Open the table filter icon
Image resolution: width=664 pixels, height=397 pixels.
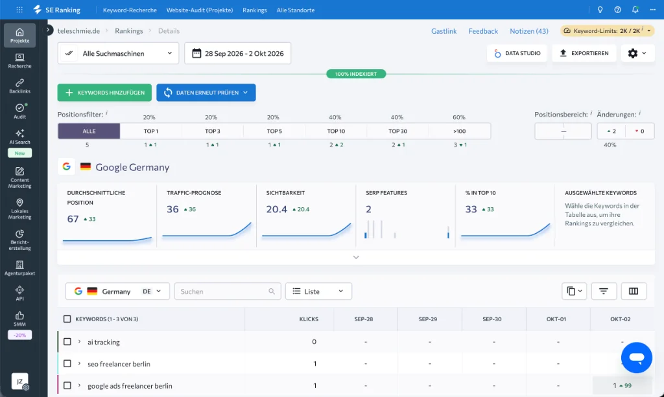pos(604,291)
